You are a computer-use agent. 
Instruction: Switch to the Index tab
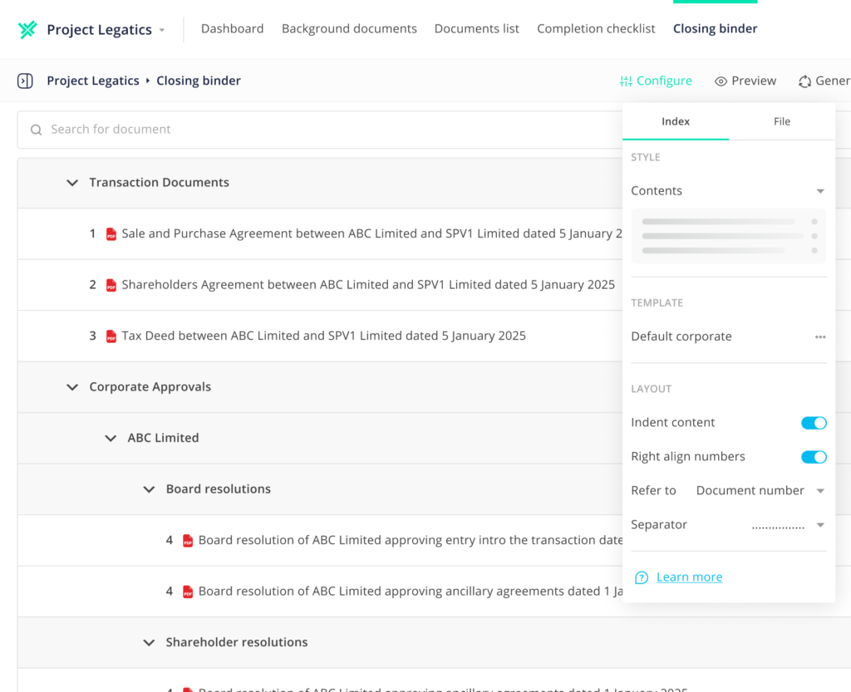point(676,121)
